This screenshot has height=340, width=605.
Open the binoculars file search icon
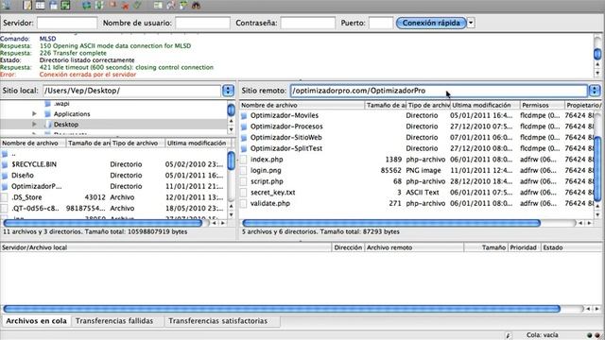(197, 5)
